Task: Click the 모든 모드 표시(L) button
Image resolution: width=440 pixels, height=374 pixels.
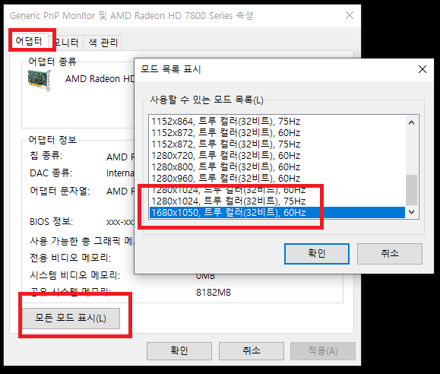Action: click(71, 318)
